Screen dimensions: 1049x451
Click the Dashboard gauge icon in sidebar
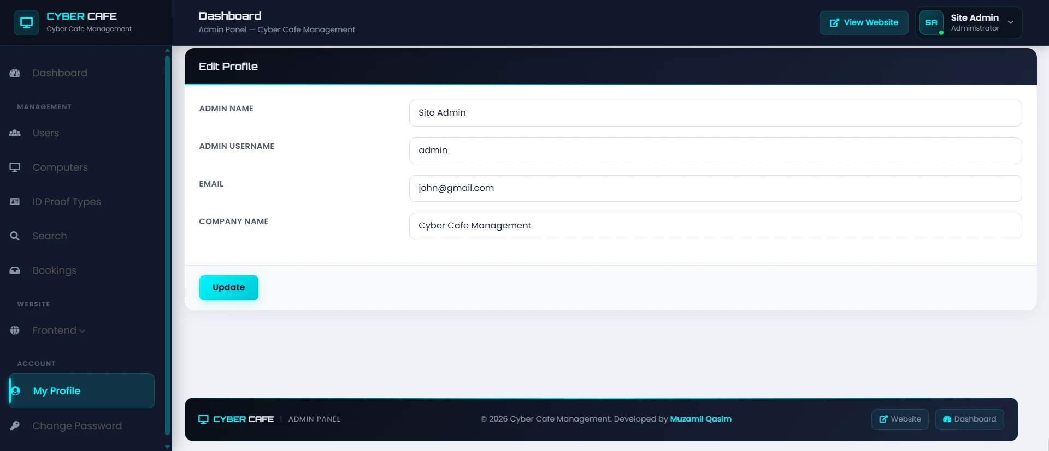tap(15, 73)
